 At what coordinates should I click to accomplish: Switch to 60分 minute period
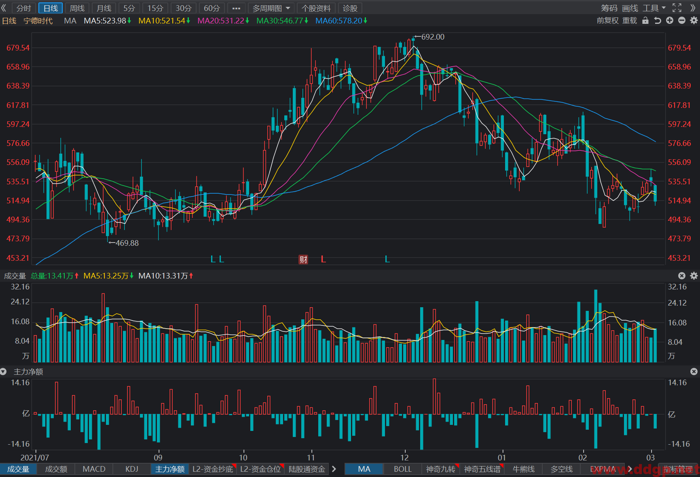pyautogui.click(x=212, y=8)
